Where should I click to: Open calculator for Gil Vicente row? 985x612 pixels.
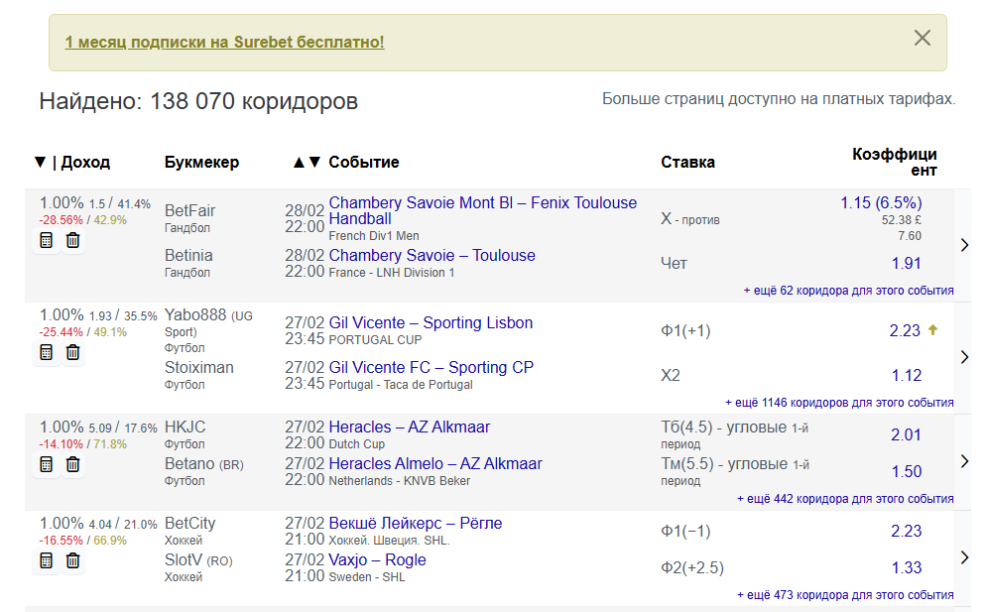(47, 352)
